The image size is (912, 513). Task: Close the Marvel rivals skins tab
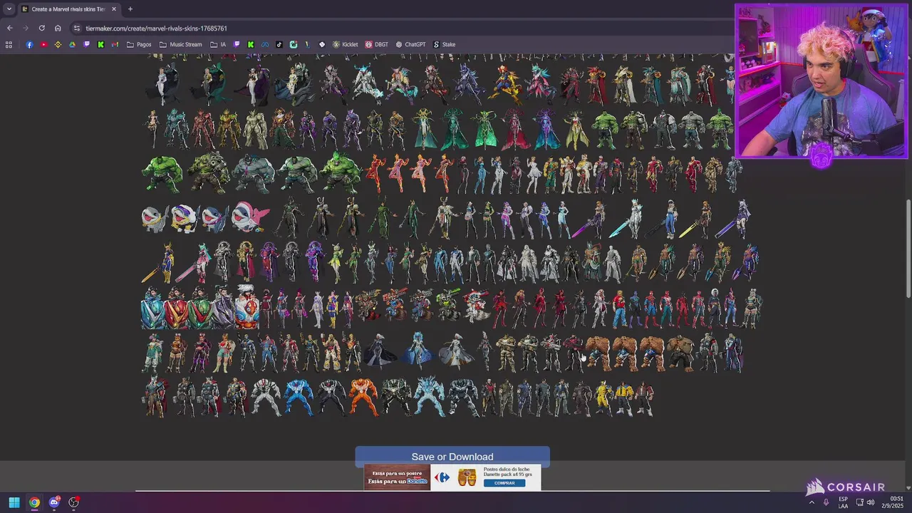[113, 9]
